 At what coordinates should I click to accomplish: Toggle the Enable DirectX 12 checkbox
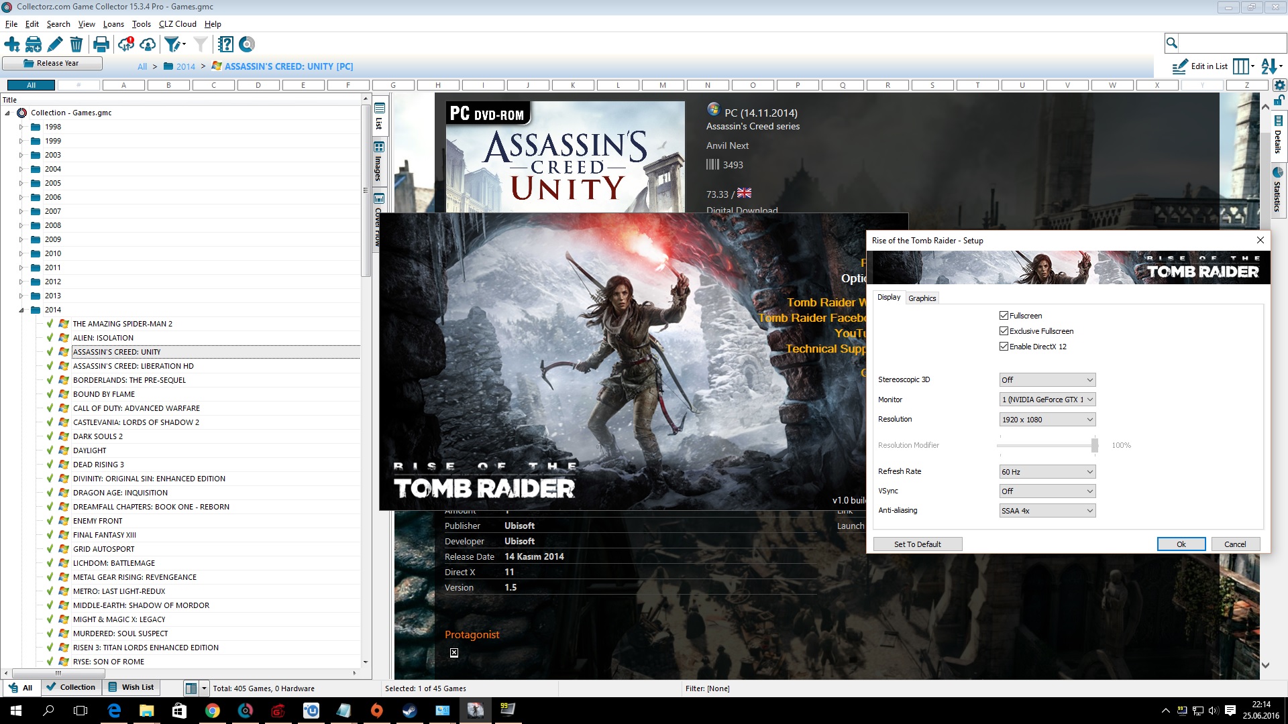[x=1004, y=347]
